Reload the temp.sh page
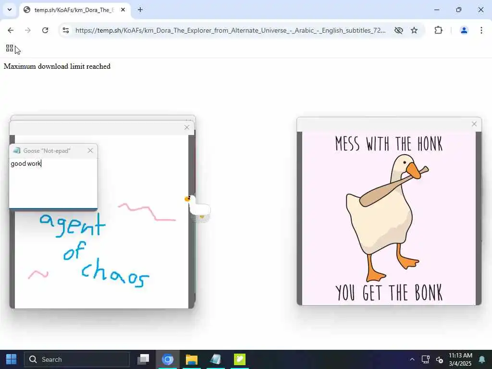The height and width of the screenshot is (369, 492). pos(45,30)
